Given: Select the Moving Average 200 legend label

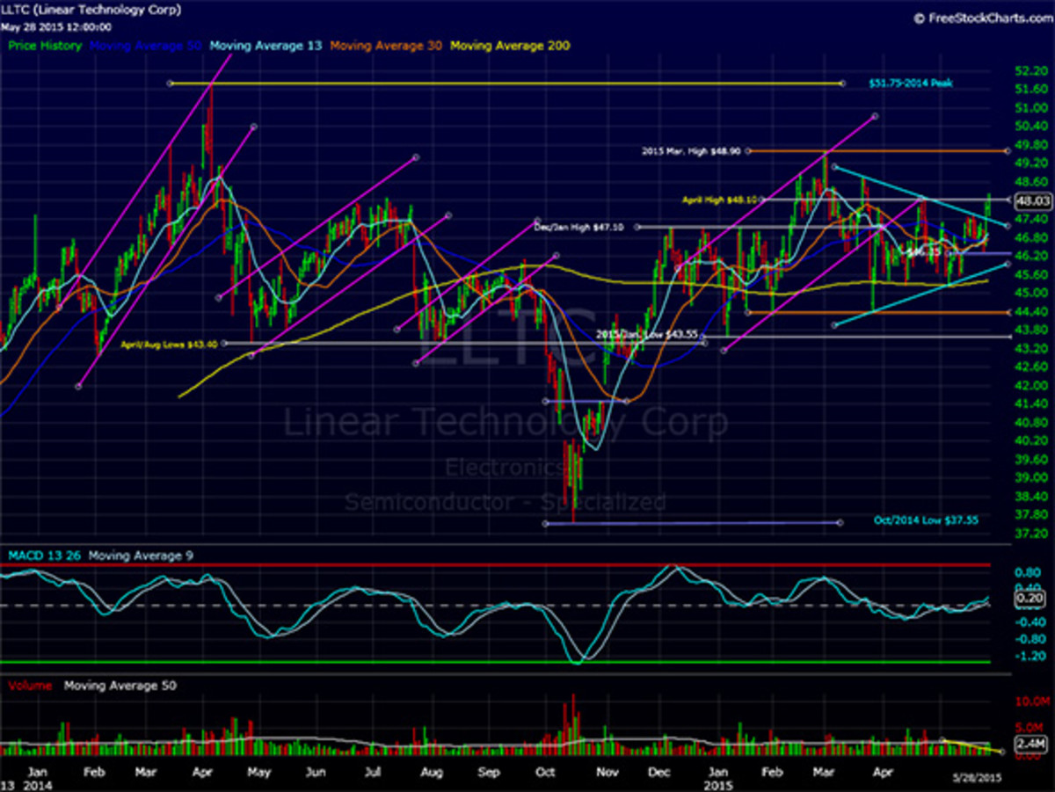Looking at the screenshot, I should [510, 45].
